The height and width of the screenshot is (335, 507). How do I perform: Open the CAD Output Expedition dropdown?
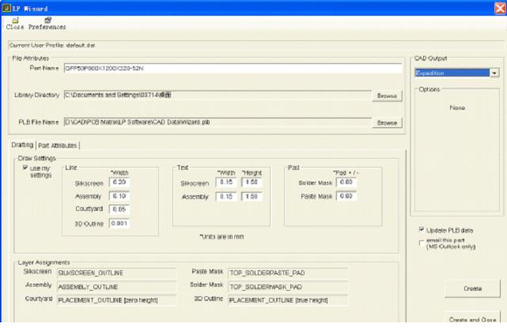pos(494,73)
